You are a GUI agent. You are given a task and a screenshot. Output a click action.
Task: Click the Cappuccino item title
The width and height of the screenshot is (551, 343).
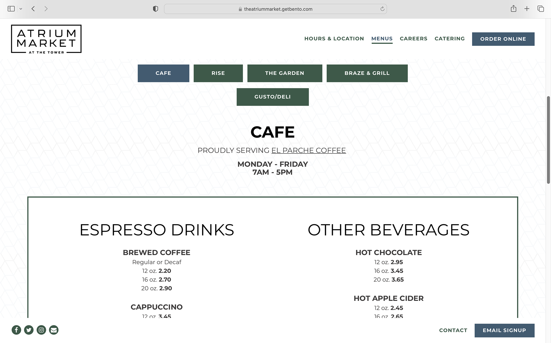pyautogui.click(x=157, y=307)
